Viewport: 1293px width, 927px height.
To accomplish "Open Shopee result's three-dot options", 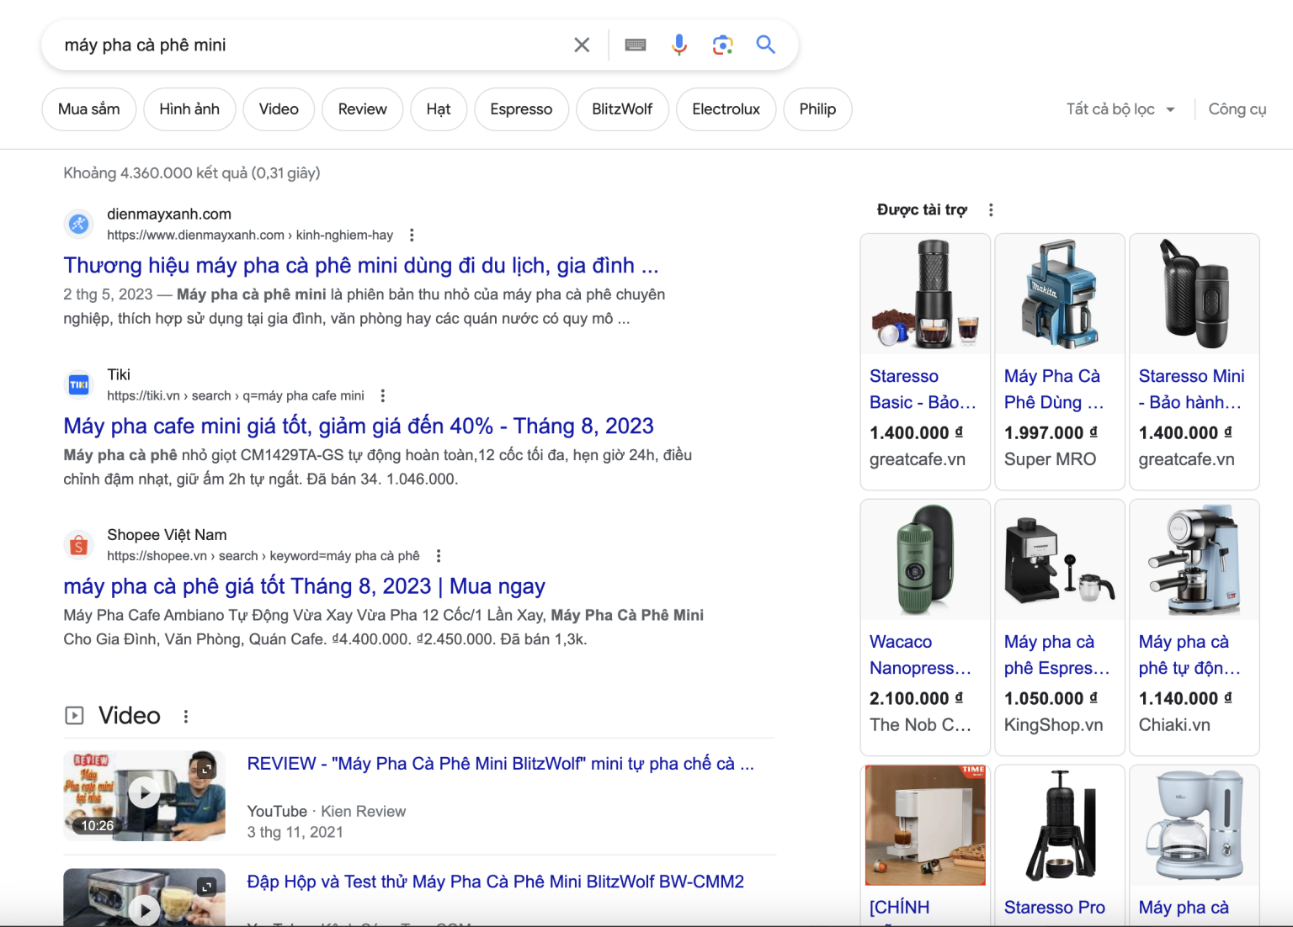I will point(439,556).
